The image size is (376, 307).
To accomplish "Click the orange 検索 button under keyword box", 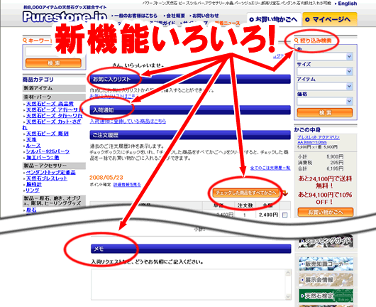I will click(x=53, y=63).
